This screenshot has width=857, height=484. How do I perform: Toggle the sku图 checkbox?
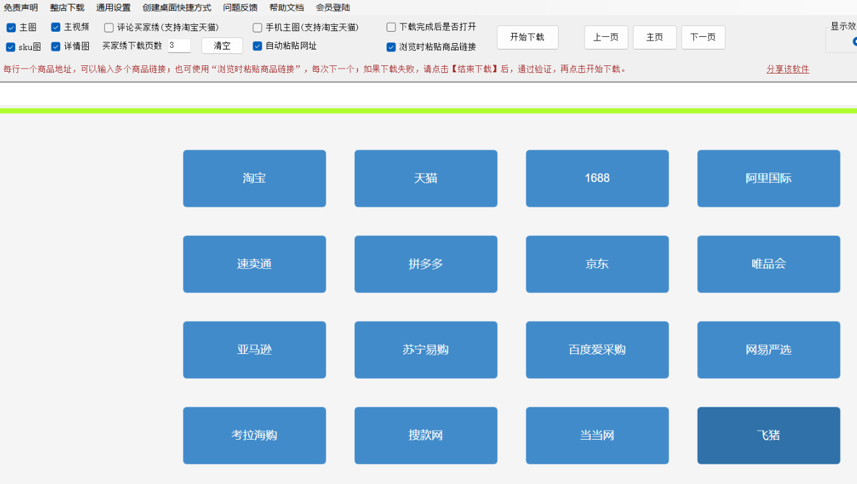point(11,47)
